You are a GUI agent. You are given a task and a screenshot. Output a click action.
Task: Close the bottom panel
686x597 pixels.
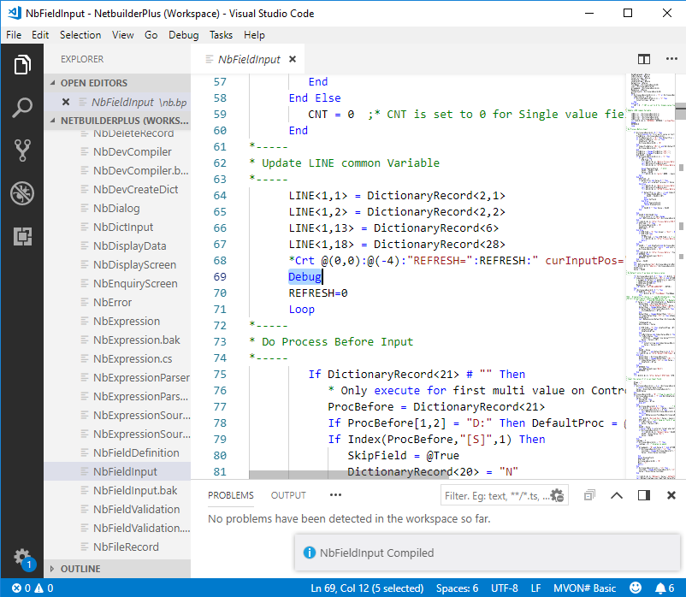point(671,495)
